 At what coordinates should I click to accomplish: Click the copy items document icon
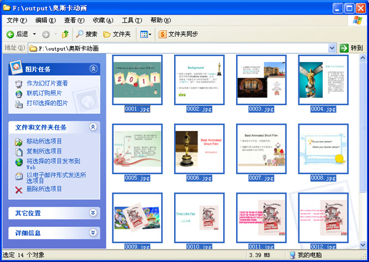click(x=18, y=152)
